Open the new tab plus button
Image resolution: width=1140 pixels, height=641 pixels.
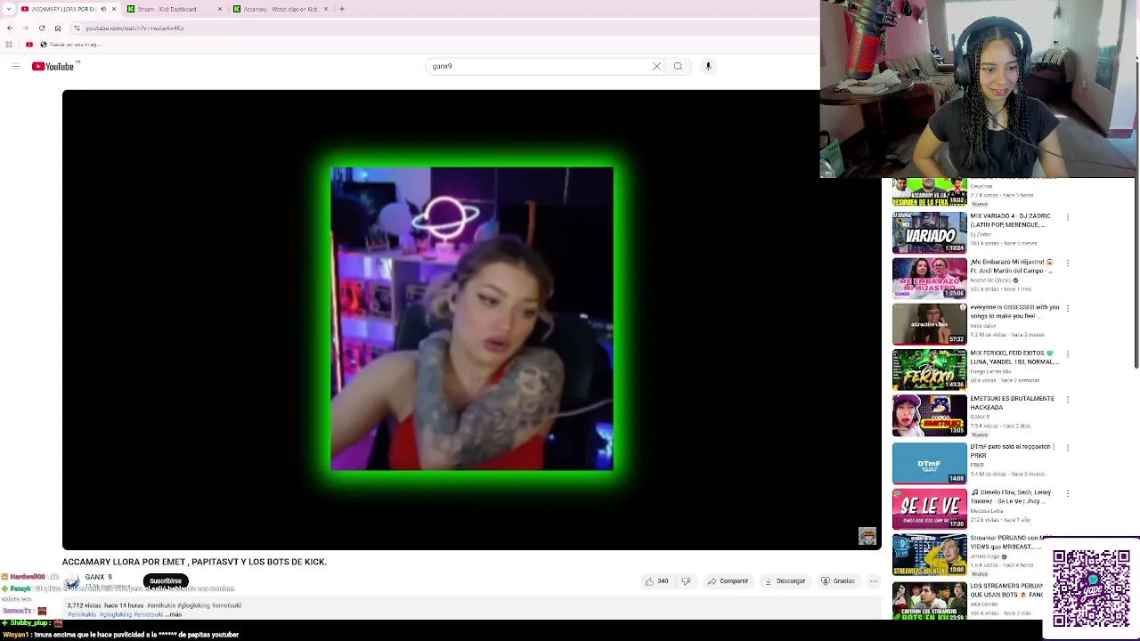point(342,9)
